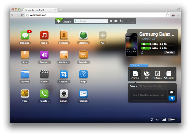Click the new message envelope icon
Screen dimensions: 191x136
click(116, 21)
